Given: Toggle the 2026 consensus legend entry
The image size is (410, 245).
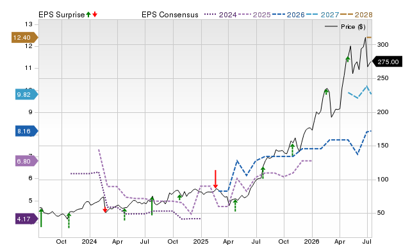Looking at the screenshot, I should 288,15.
